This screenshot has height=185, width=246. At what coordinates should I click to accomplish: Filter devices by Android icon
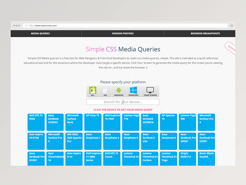click(119, 91)
